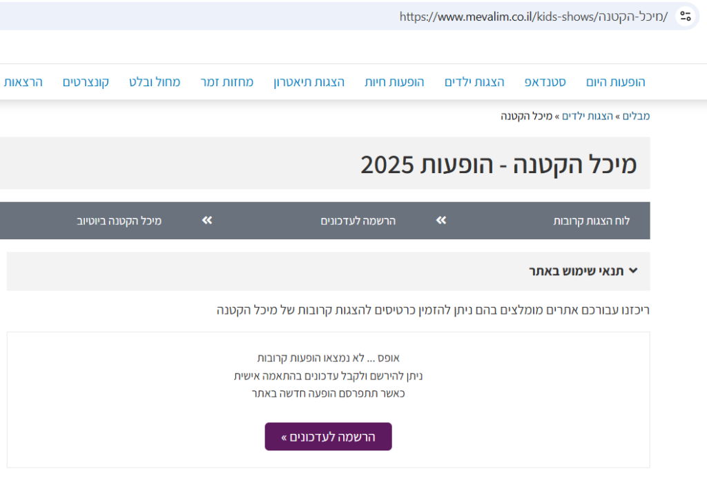
Task: Open the site settings icon in the address bar
Action: (x=686, y=17)
